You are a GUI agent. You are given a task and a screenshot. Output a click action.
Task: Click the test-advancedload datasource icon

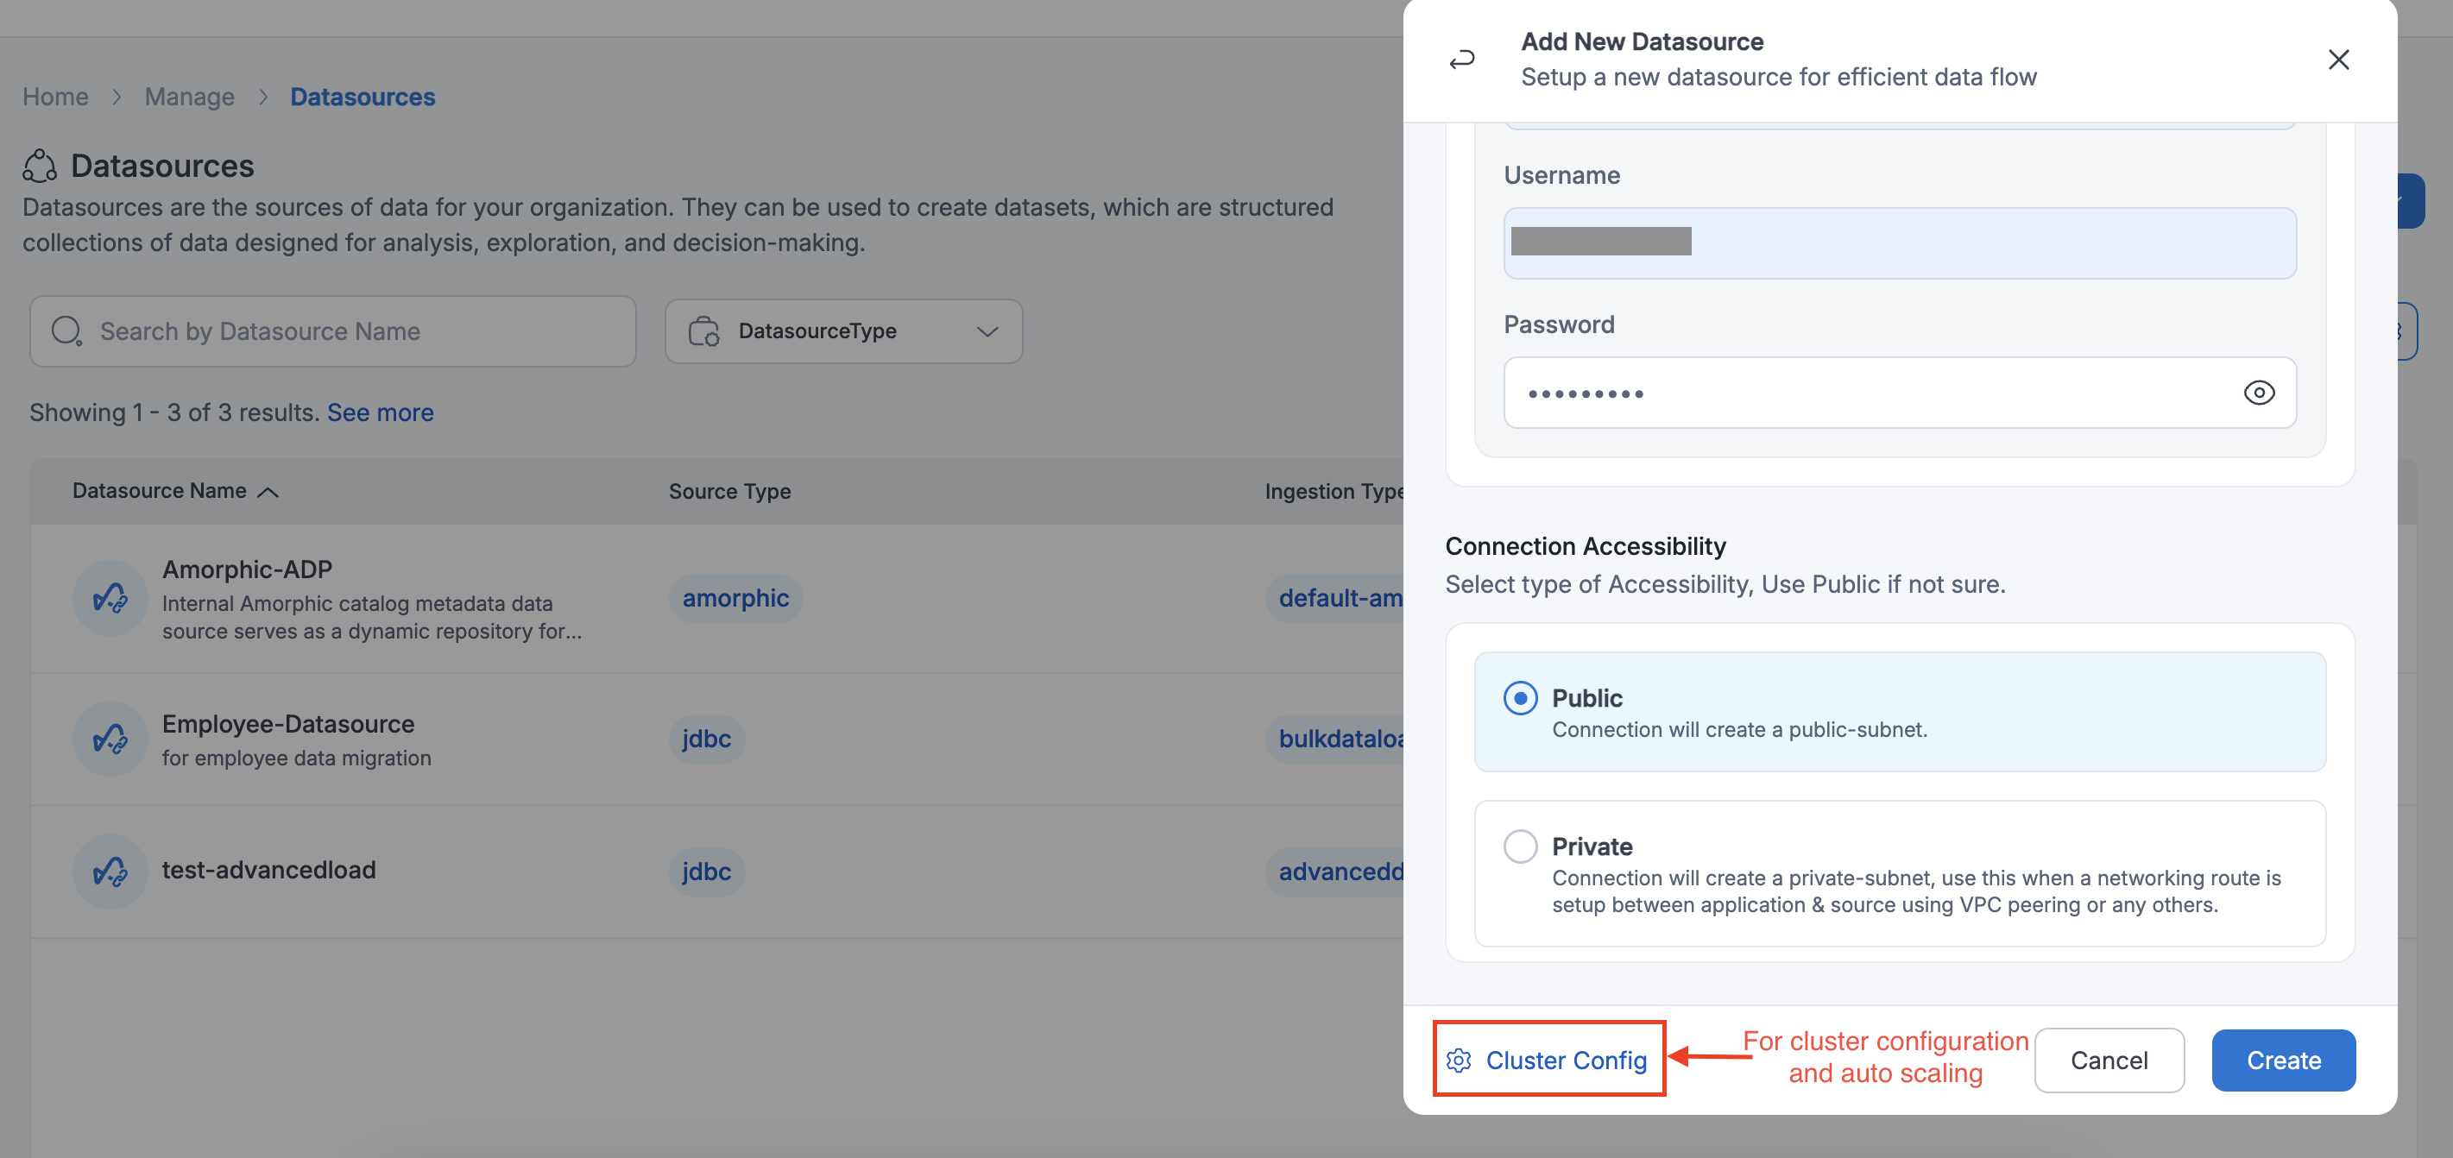(x=110, y=872)
